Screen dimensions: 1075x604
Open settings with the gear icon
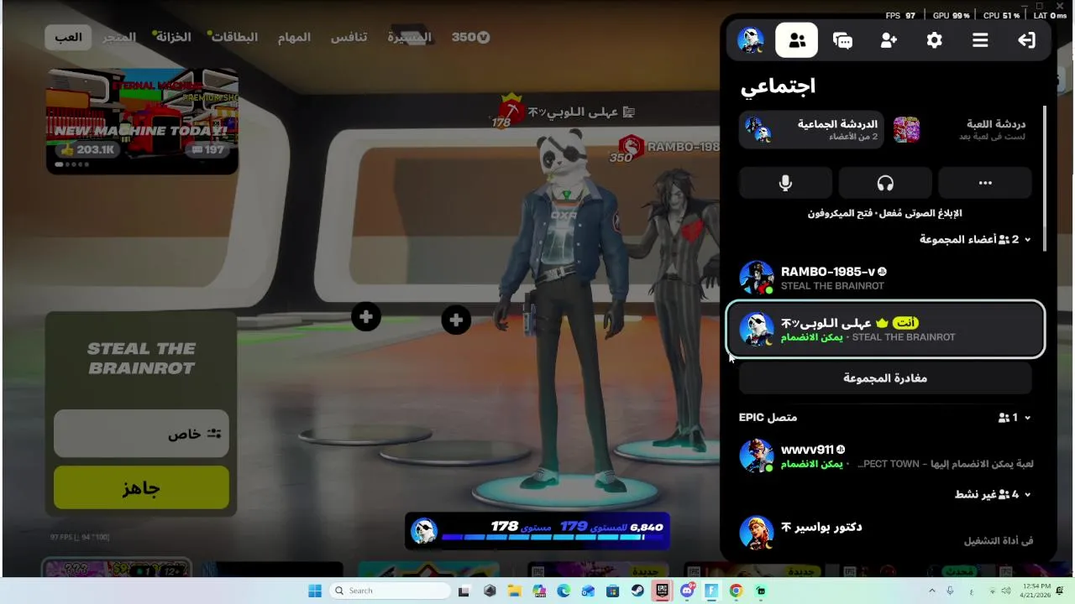[x=934, y=40]
